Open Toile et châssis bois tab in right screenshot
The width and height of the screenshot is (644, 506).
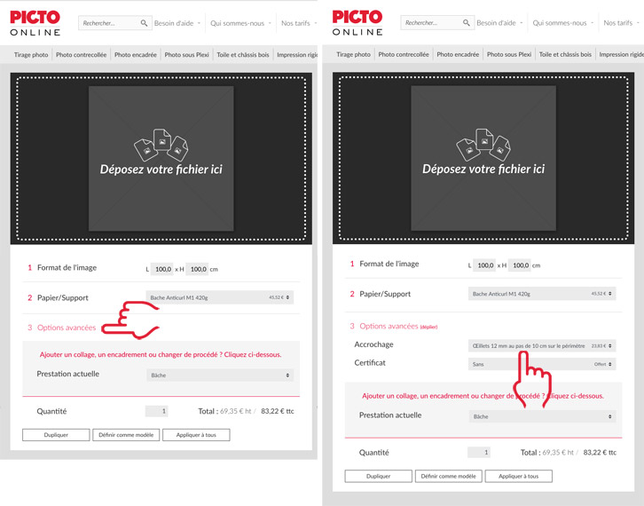(x=565, y=55)
